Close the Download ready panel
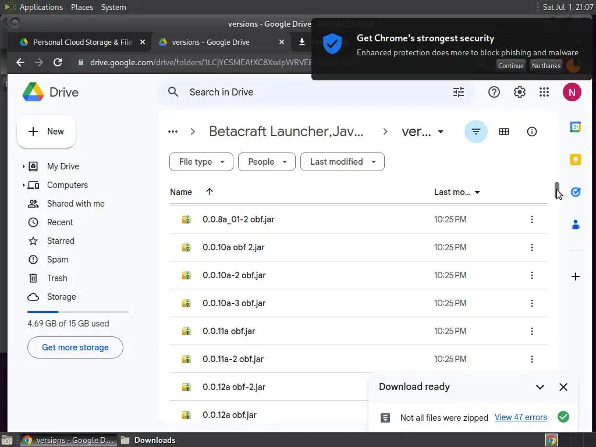 tap(563, 387)
